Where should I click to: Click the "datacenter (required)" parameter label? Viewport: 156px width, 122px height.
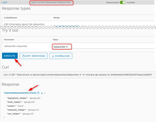pyautogui.click(x=15, y=46)
